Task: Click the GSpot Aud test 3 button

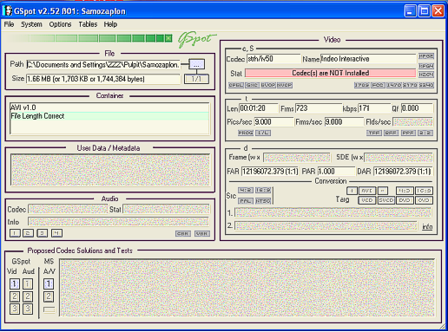Action: pyautogui.click(x=28, y=309)
